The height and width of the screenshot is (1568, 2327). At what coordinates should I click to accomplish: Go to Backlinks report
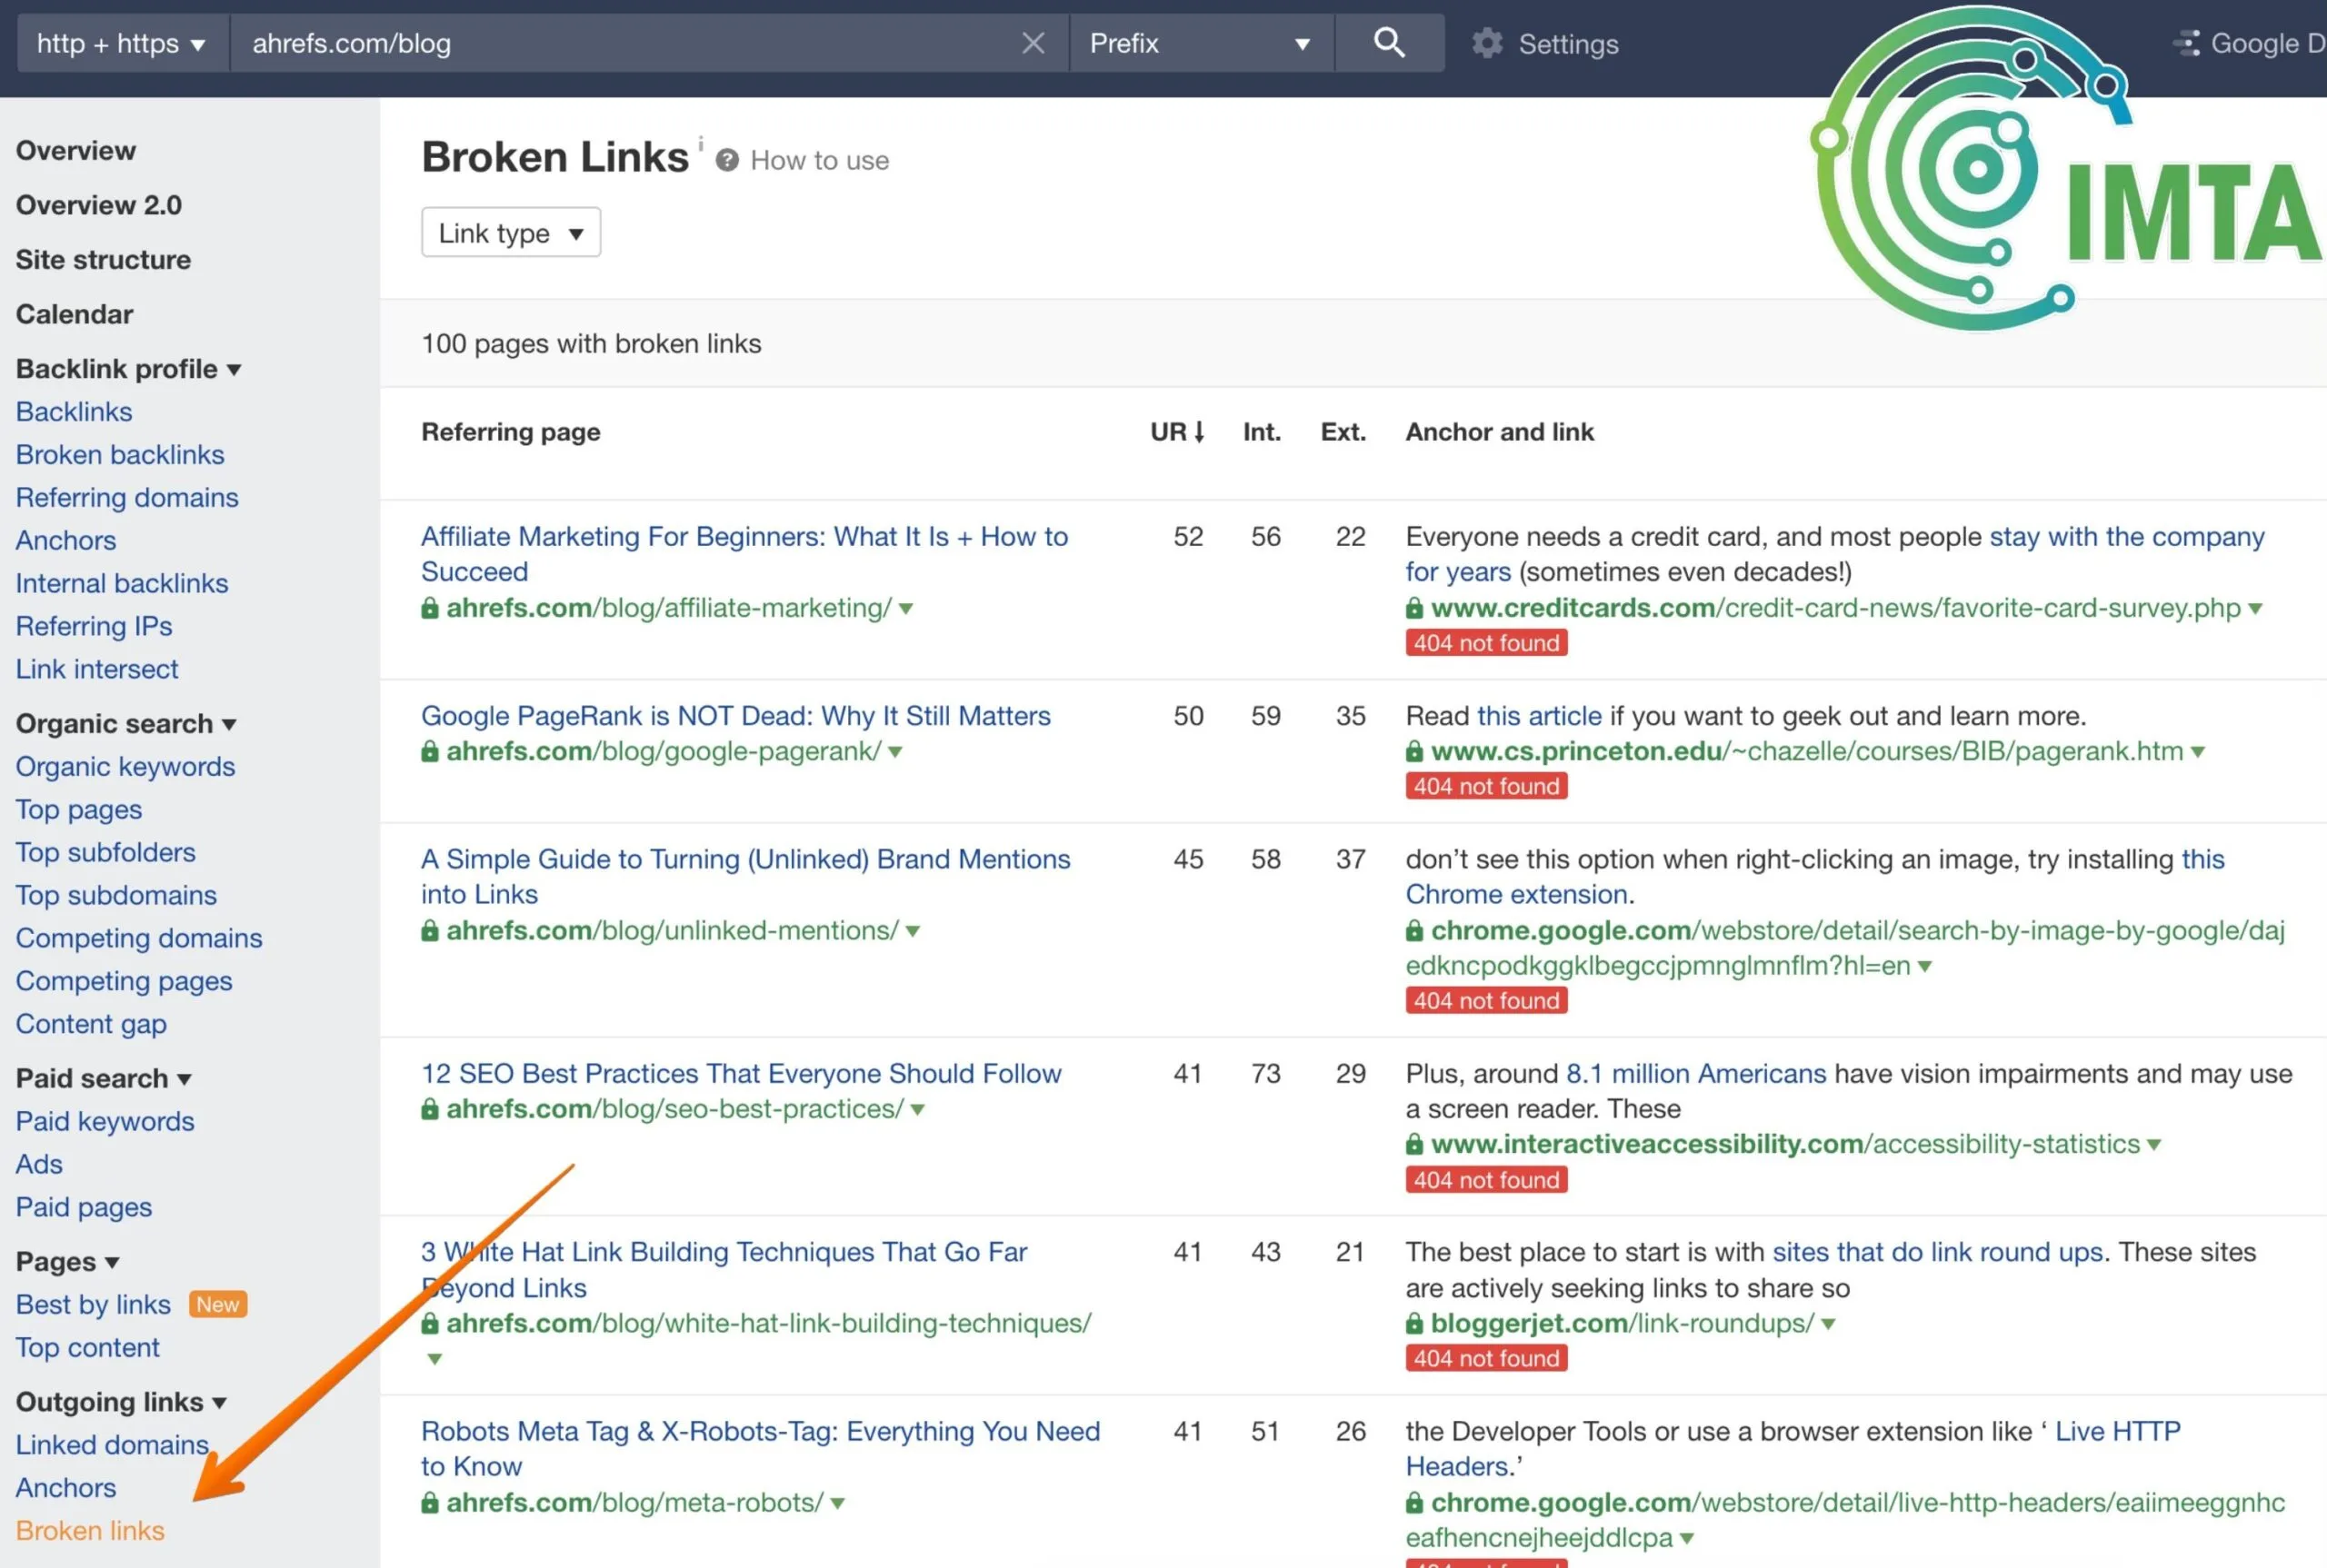coord(74,412)
